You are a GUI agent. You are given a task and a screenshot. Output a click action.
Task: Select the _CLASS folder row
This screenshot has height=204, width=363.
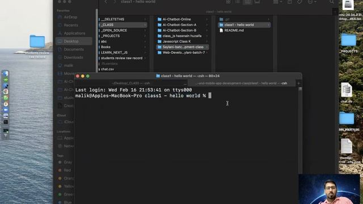[x=123, y=25]
